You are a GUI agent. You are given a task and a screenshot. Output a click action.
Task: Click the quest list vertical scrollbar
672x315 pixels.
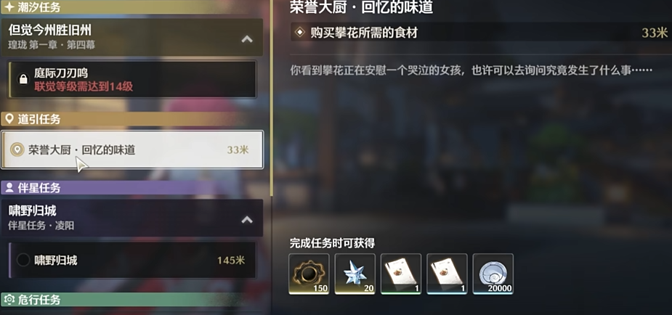pos(271,99)
